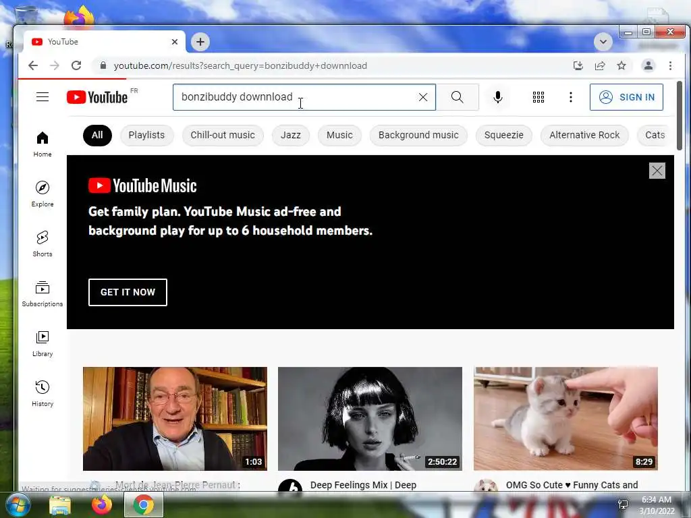691x518 pixels.
Task: Close the YouTube browser tab
Action: [175, 42]
